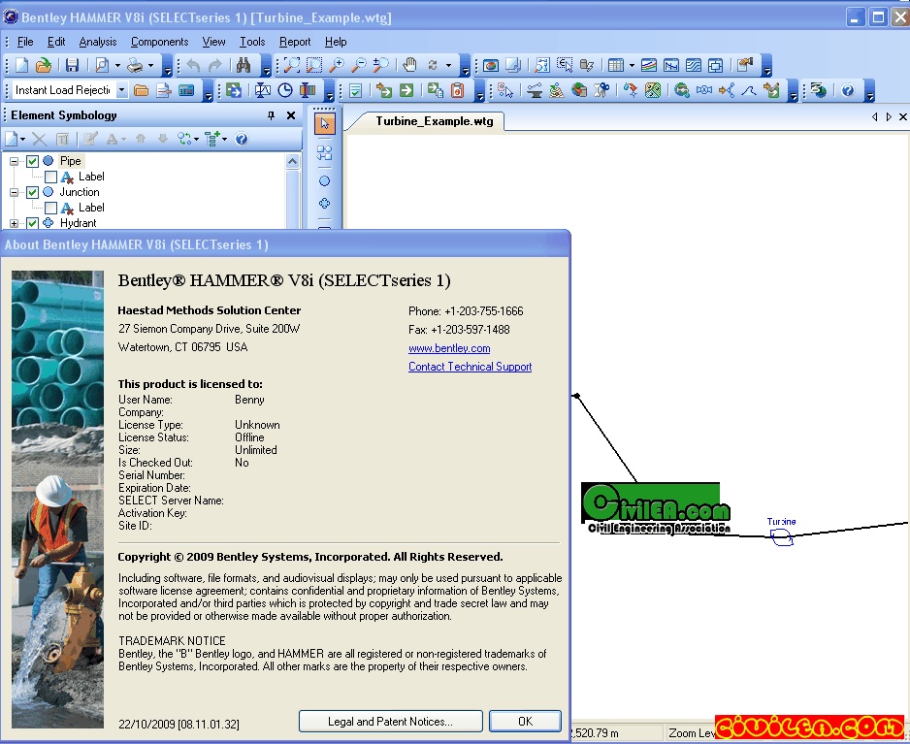Screen dimensions: 910x744
Task: Open the Components menu
Action: click(160, 42)
